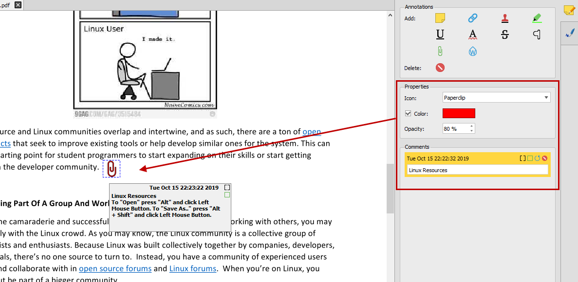The width and height of the screenshot is (578, 282).
Task: Select the squiggly underline annotation tool
Action: (x=472, y=34)
